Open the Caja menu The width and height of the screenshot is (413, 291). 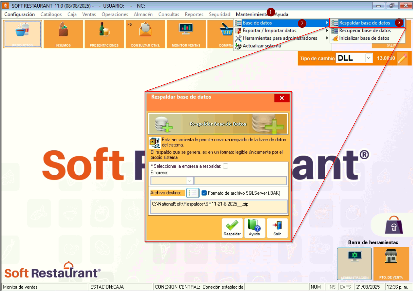tap(72, 14)
